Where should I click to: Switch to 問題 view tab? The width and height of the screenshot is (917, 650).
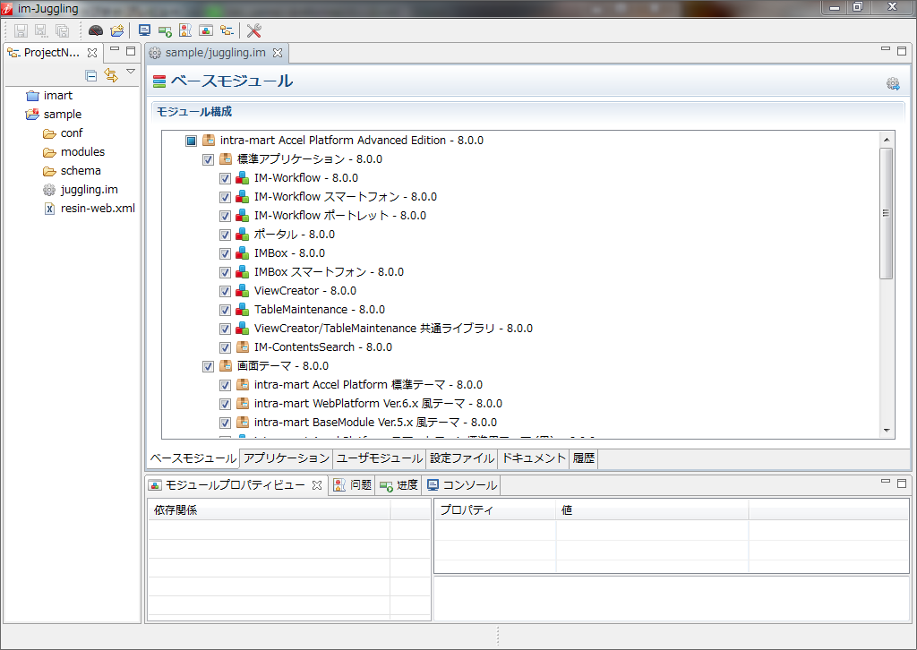click(x=353, y=485)
